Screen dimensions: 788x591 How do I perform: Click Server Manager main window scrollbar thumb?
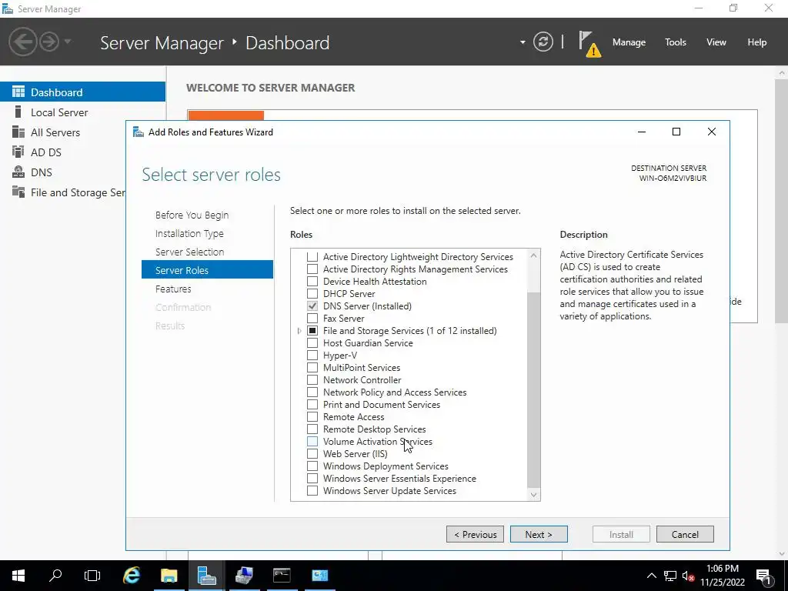pos(782,201)
